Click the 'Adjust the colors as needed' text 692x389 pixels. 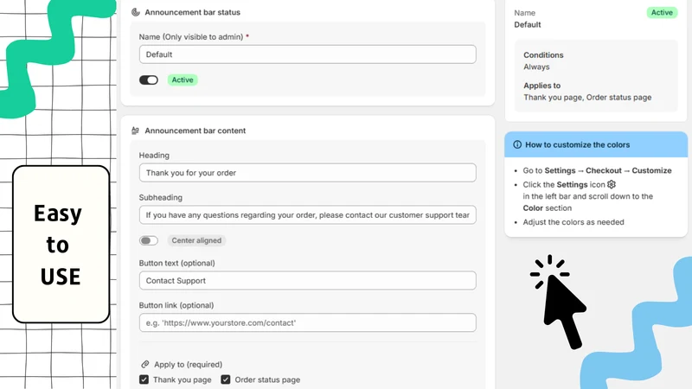pyautogui.click(x=573, y=222)
